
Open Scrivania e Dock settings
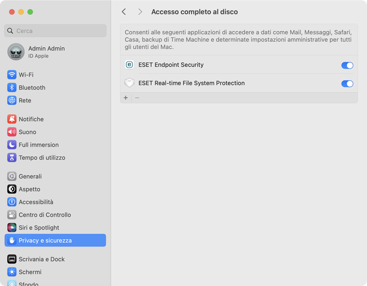coord(55,259)
